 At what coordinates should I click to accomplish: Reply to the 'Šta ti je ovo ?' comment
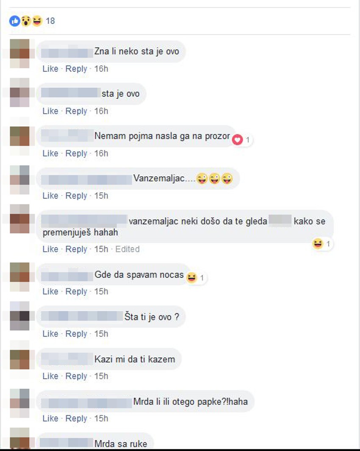76,334
